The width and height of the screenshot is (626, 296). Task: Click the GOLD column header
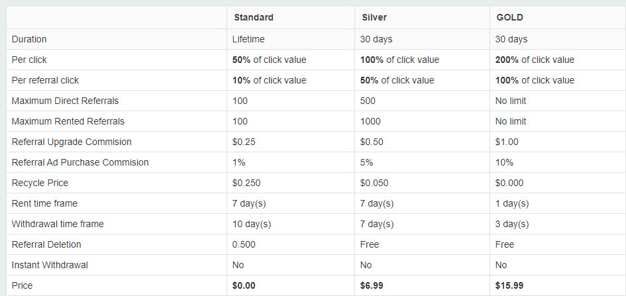tap(509, 17)
